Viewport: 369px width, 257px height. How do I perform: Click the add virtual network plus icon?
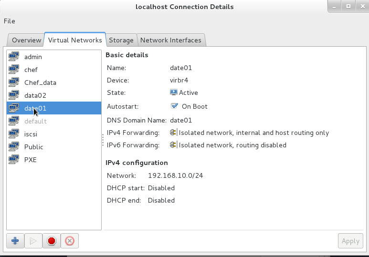pyautogui.click(x=15, y=241)
